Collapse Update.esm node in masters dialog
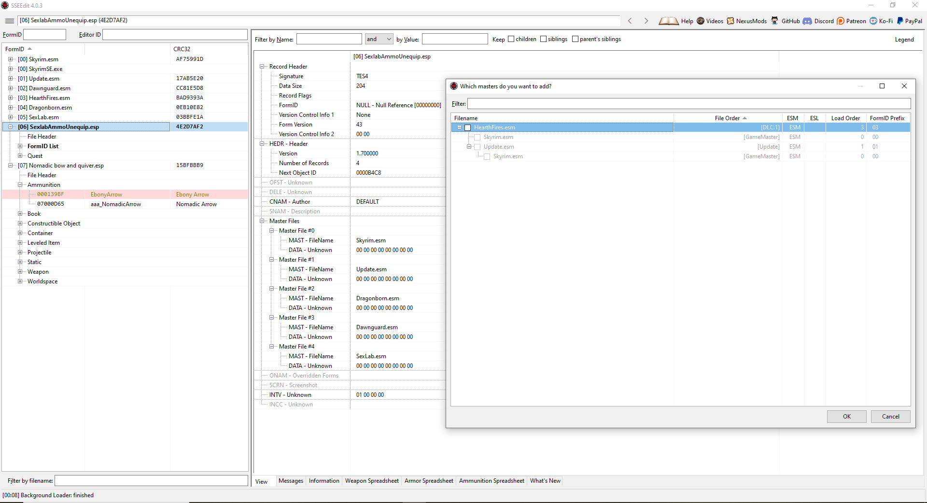This screenshot has width=927, height=503. pos(469,147)
